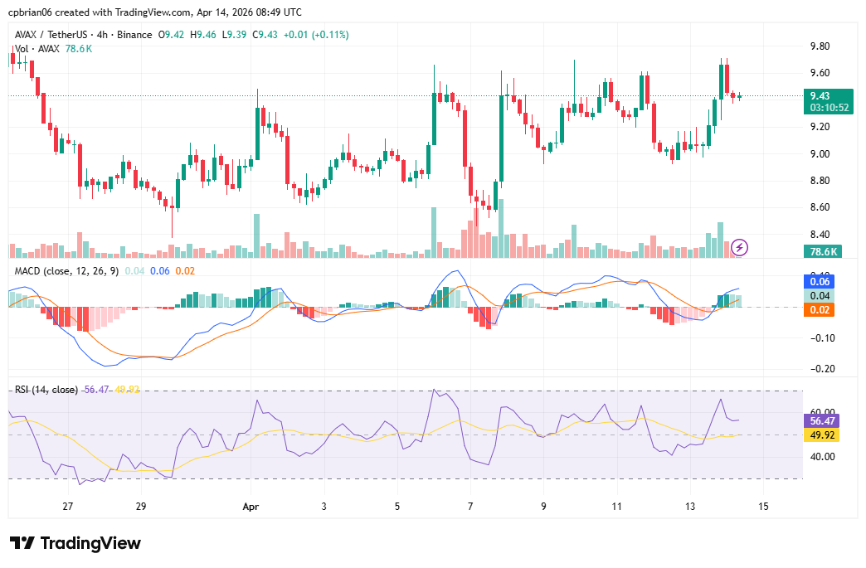Click the Apr label on time axis
Screen dimensions: 866x568
point(251,506)
